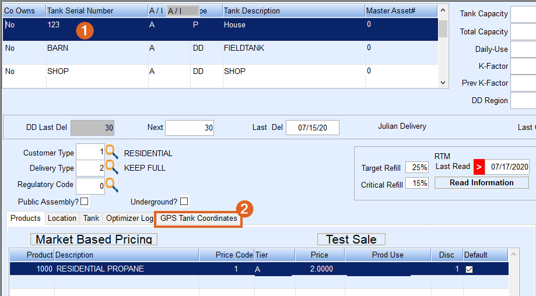The width and height of the screenshot is (536, 296).
Task: Select the Tank tab
Action: coord(91,219)
